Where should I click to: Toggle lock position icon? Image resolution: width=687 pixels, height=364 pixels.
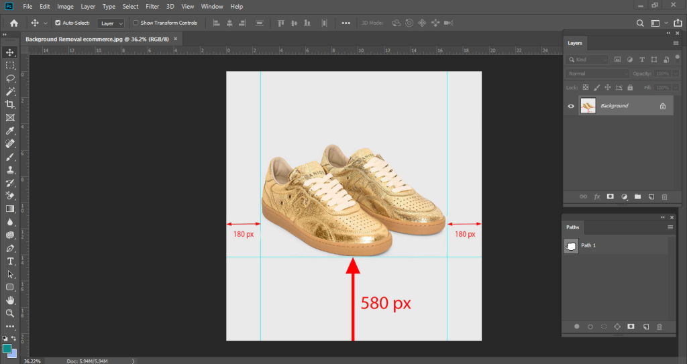[x=608, y=88]
